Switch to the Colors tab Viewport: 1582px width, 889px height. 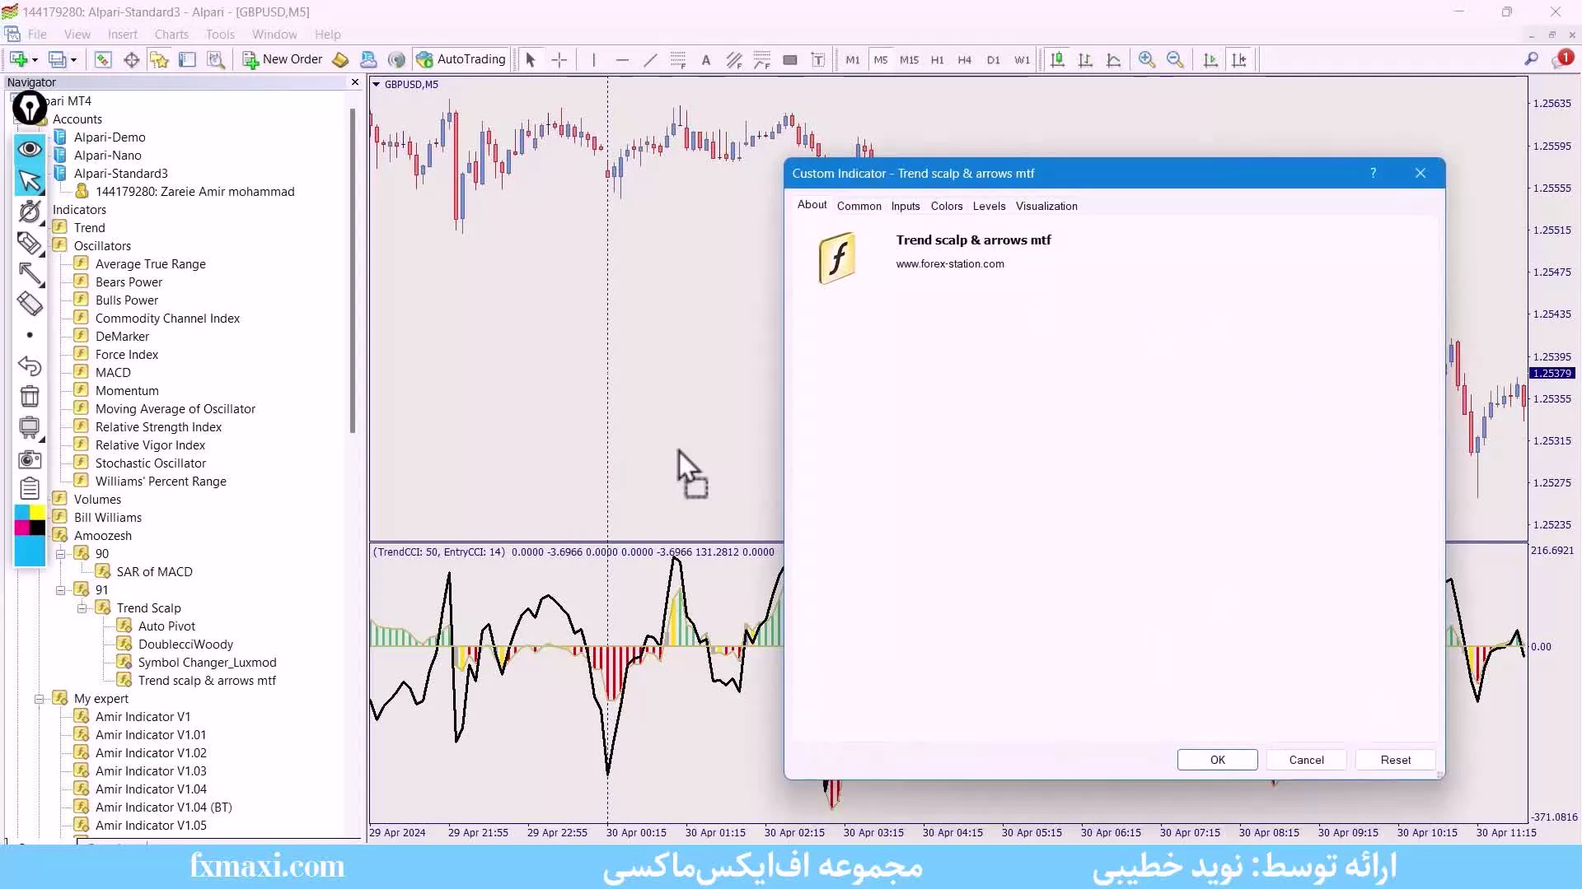point(945,205)
